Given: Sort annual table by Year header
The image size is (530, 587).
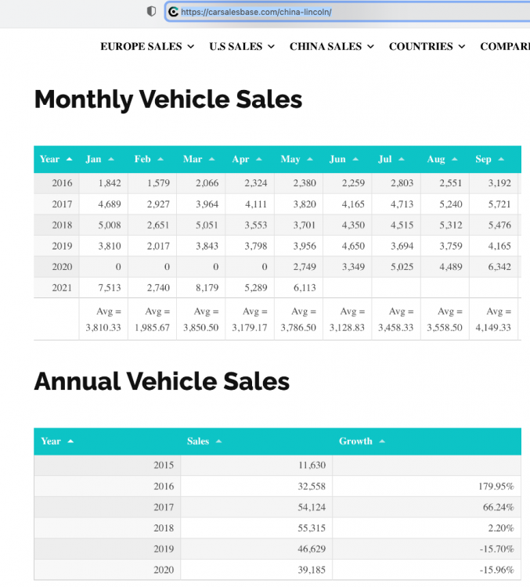Looking at the screenshot, I should pos(51,441).
